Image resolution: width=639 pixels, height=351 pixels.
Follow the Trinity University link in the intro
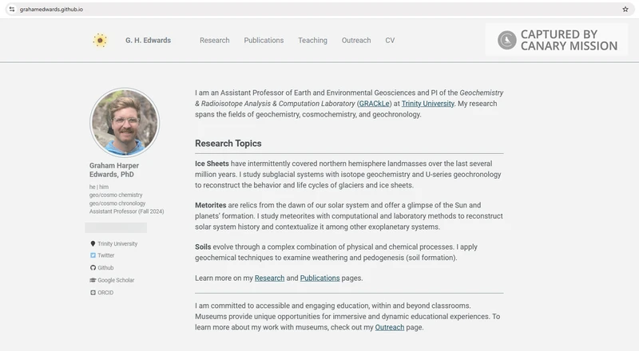[428, 104]
